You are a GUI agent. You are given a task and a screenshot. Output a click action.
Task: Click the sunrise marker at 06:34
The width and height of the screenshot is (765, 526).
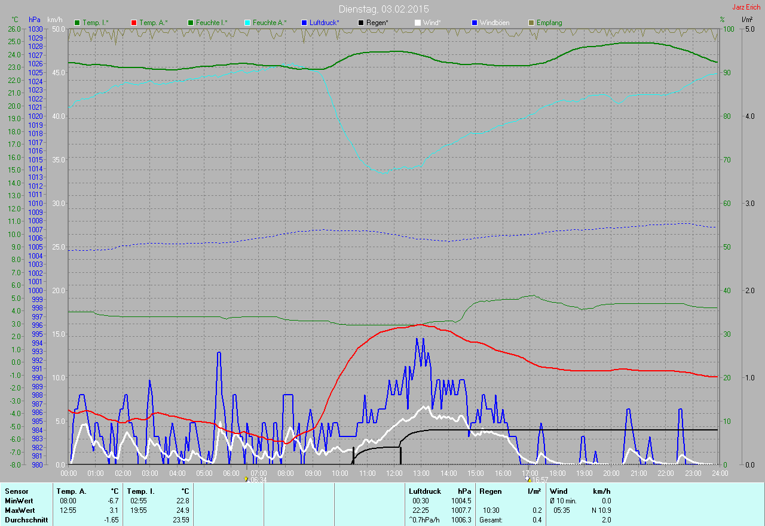[246, 479]
